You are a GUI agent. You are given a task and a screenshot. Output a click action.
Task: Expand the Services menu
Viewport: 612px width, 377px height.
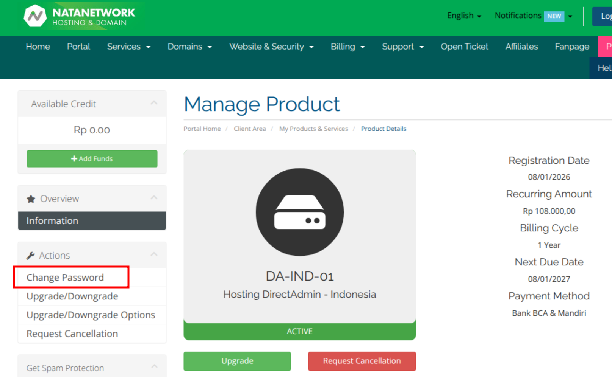point(129,47)
